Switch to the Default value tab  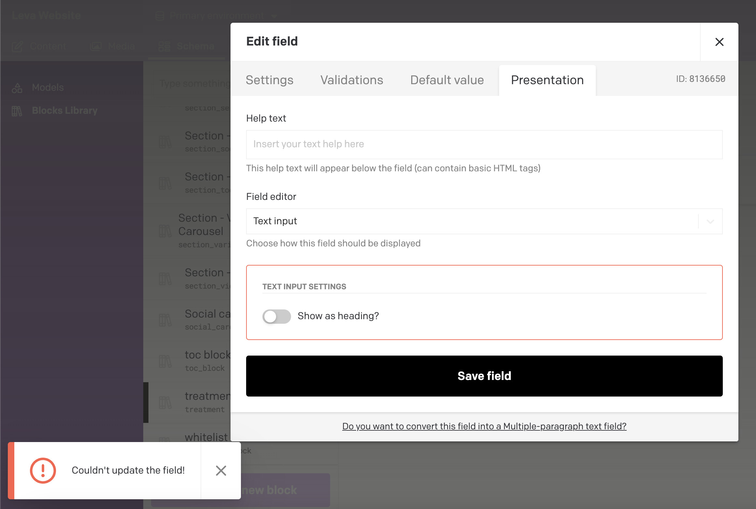(x=447, y=80)
